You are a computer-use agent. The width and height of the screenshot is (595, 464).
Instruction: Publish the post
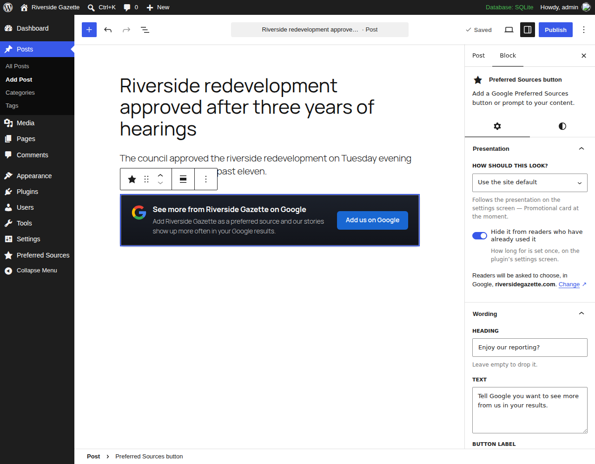[x=555, y=30]
